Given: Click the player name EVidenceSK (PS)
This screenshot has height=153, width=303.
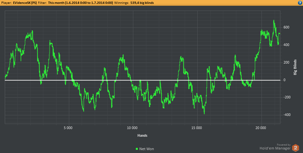Looking at the screenshot, I should click(x=25, y=3).
